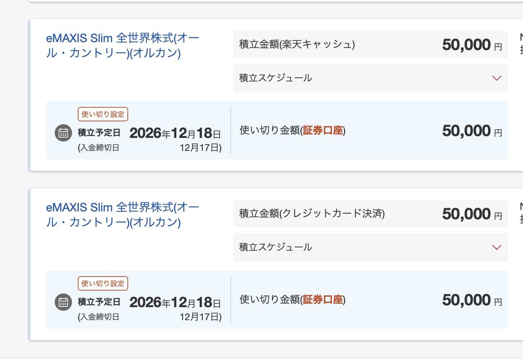Click the 50,000 円 amount for 楽天キャッシュ
This screenshot has width=523, height=359.
coord(472,45)
